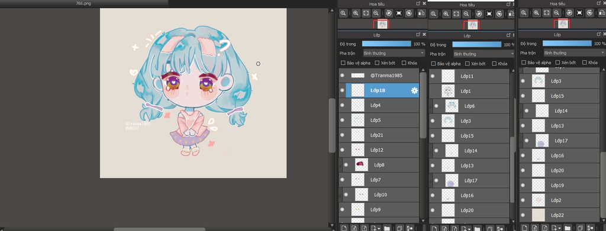Open Pha trộn dropdown in left layer panel

[394, 53]
